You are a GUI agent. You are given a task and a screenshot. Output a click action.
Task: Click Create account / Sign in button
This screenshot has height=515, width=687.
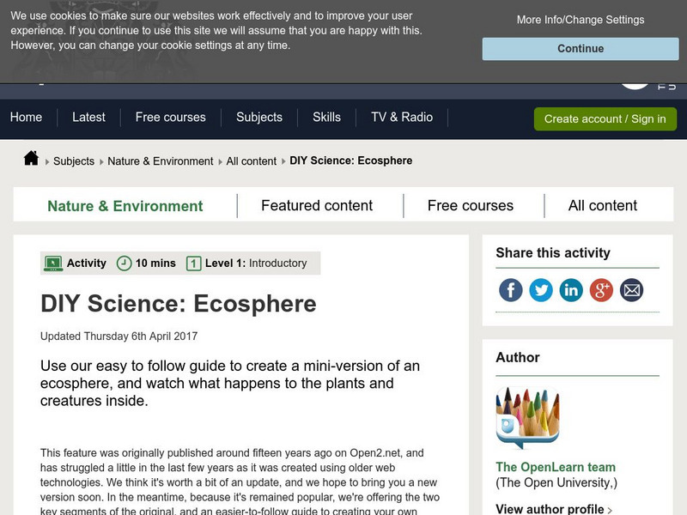(x=605, y=119)
